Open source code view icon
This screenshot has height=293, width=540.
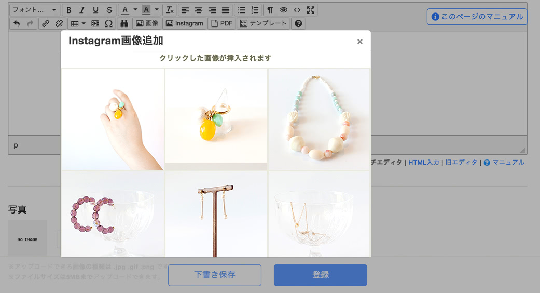pos(297,10)
